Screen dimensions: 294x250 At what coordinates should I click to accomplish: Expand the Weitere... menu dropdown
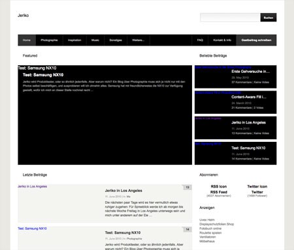[x=138, y=40]
